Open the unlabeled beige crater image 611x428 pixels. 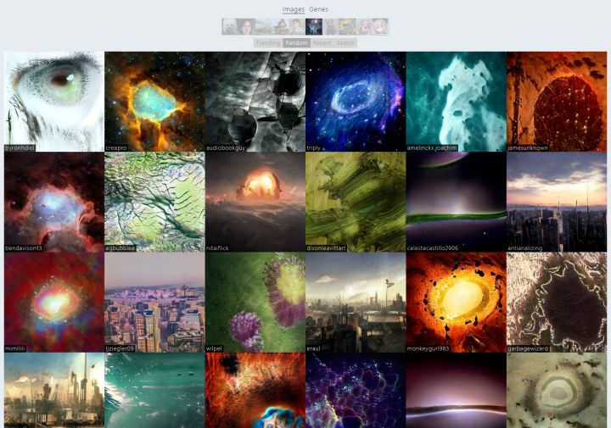[557, 390]
